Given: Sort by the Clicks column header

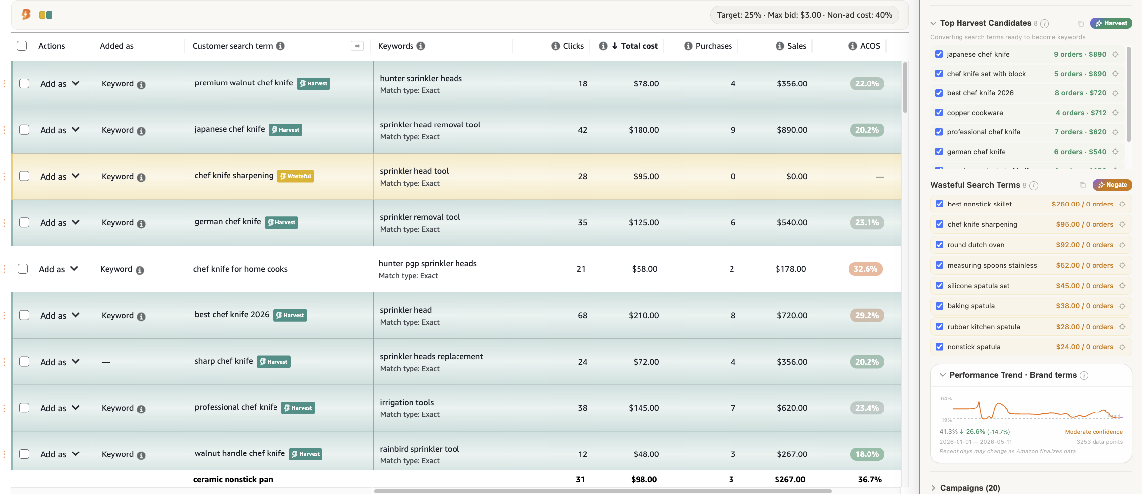Looking at the screenshot, I should (x=573, y=46).
